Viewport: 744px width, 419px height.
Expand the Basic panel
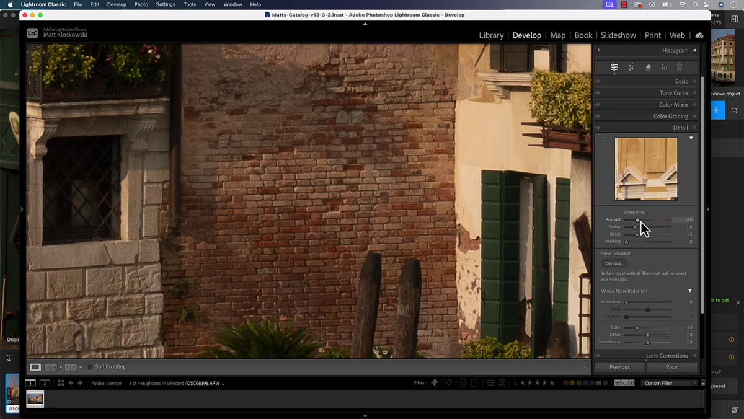[694, 81]
